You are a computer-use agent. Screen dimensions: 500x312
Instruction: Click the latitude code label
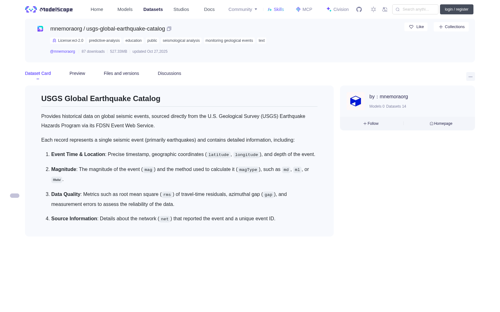(218, 155)
